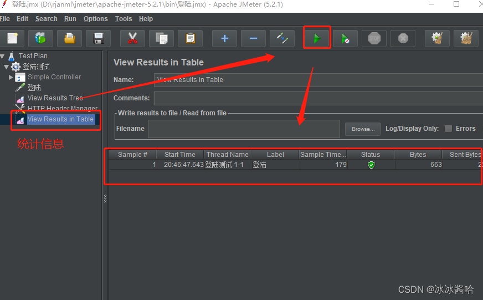Select View Results in Table tree item
This screenshot has height=300, width=483.
click(60, 119)
